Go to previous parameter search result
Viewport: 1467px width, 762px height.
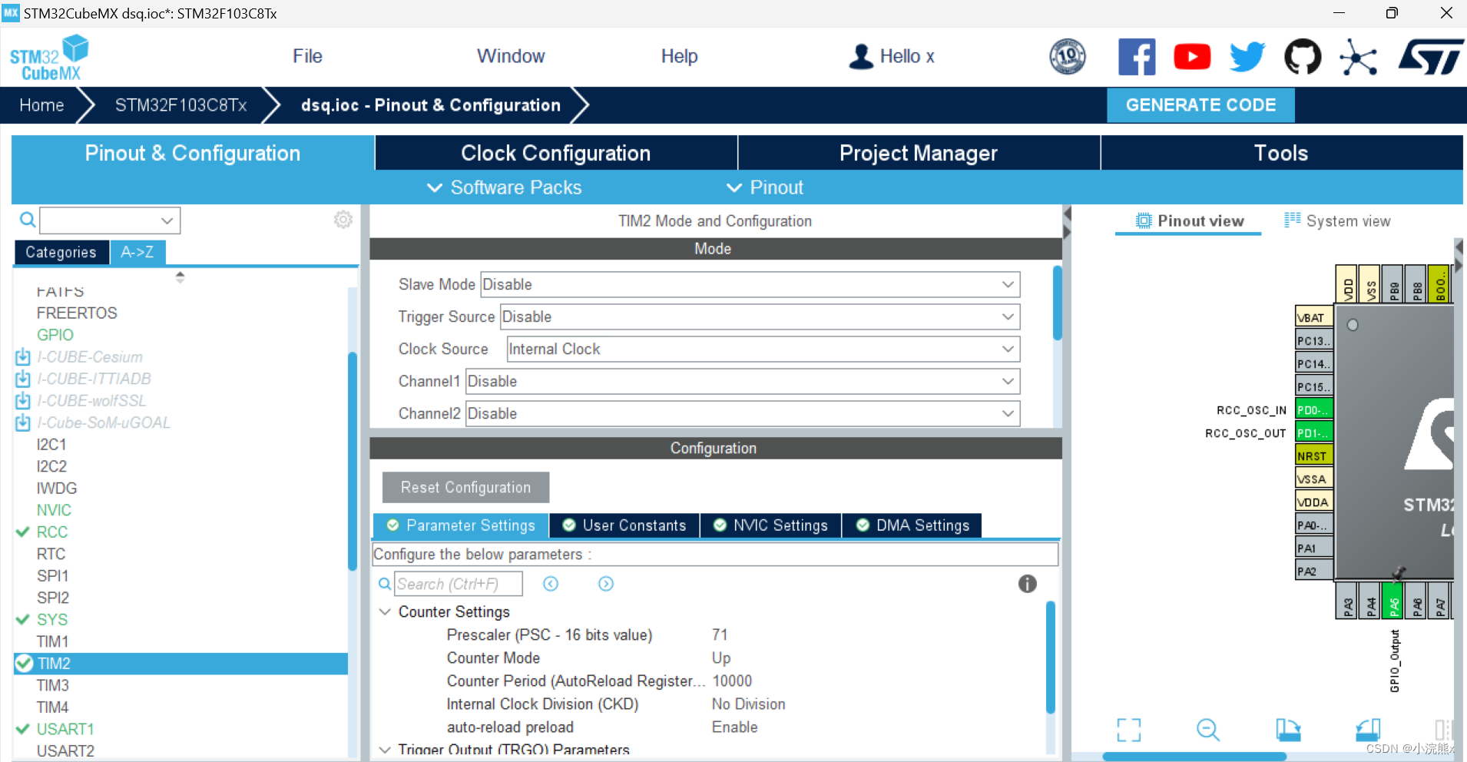pos(551,584)
